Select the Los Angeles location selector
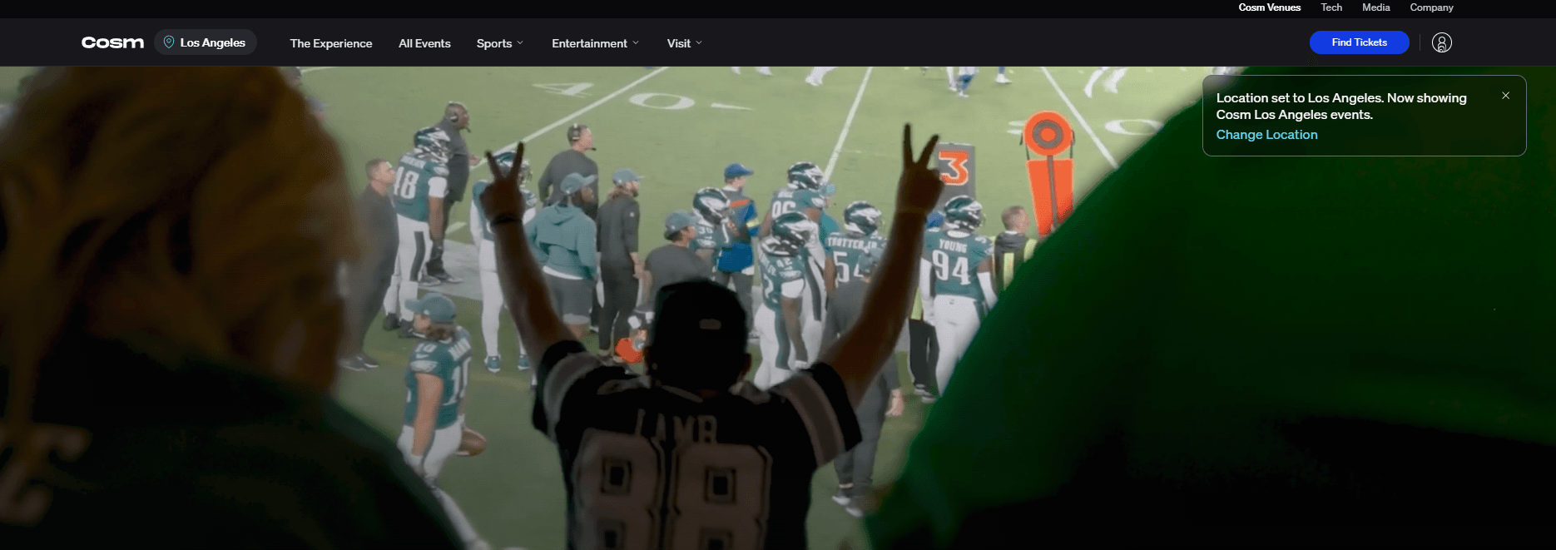The image size is (1556, 550). [206, 42]
